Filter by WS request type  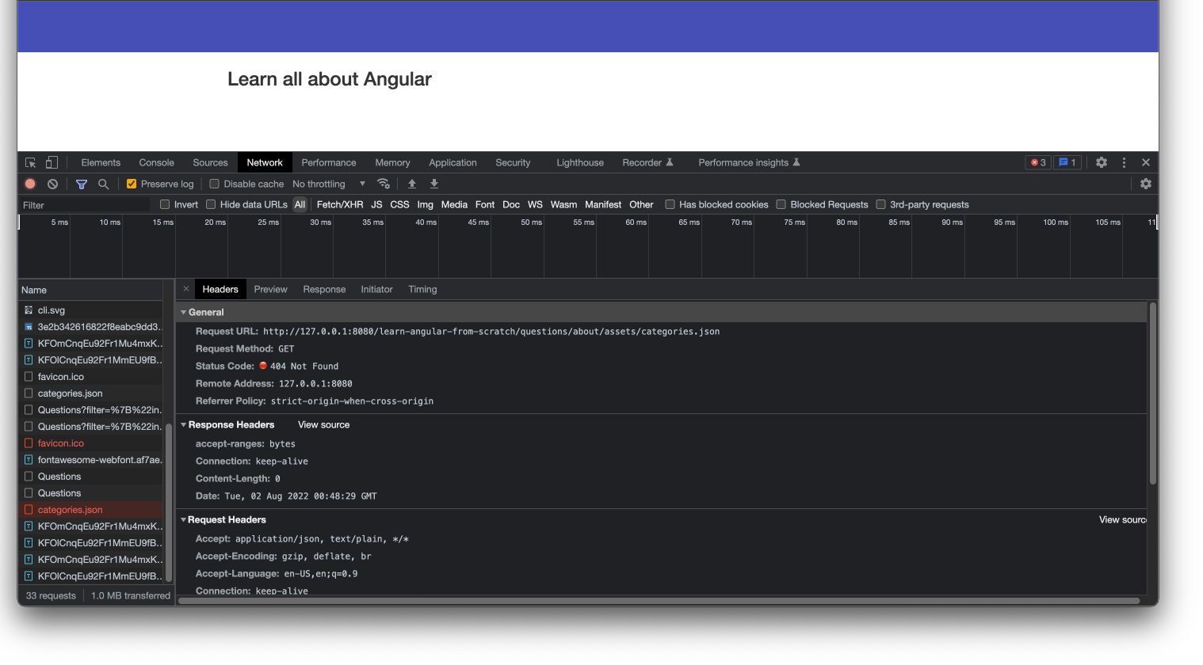[x=535, y=204]
